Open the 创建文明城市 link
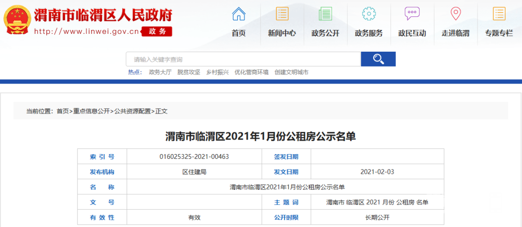The height and width of the screenshot is (227, 522). 291,72
